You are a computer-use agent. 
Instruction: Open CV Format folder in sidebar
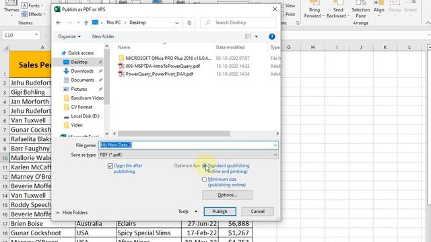81,107
